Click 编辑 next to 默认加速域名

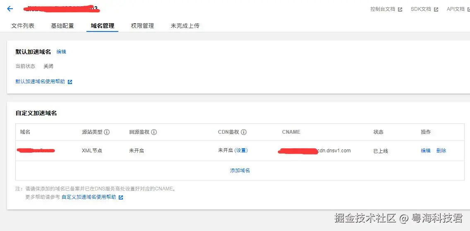click(x=61, y=52)
